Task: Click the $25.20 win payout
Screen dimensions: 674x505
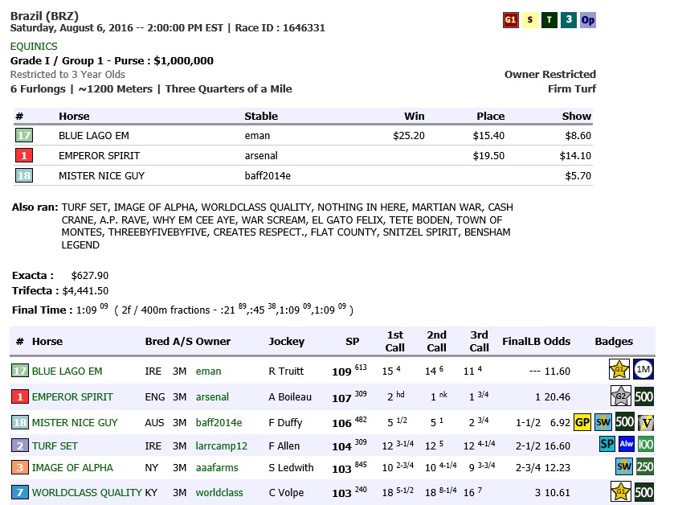Action: pos(408,136)
